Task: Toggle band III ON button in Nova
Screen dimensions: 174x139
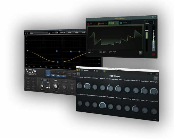Action: click(x=58, y=76)
